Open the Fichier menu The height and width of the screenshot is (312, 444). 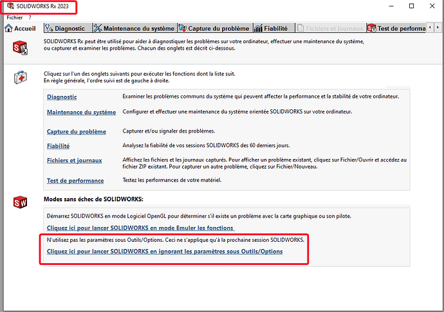click(14, 17)
